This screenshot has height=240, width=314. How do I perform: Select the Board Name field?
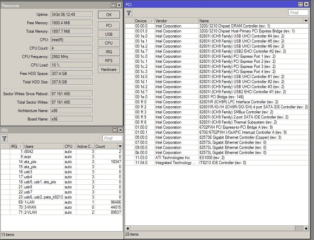pyautogui.click(x=72, y=119)
